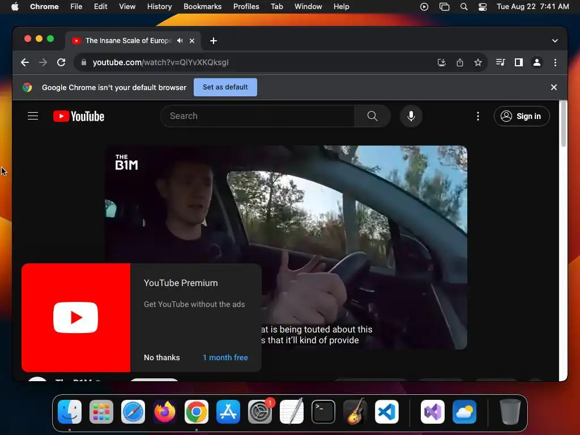Screen dimensions: 580x435
Task: Open the Apple menu
Action: [15, 7]
